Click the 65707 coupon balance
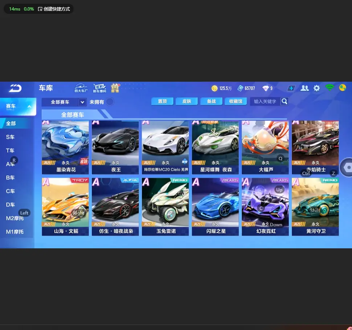Viewport: 352px width, 330px height. click(x=250, y=88)
